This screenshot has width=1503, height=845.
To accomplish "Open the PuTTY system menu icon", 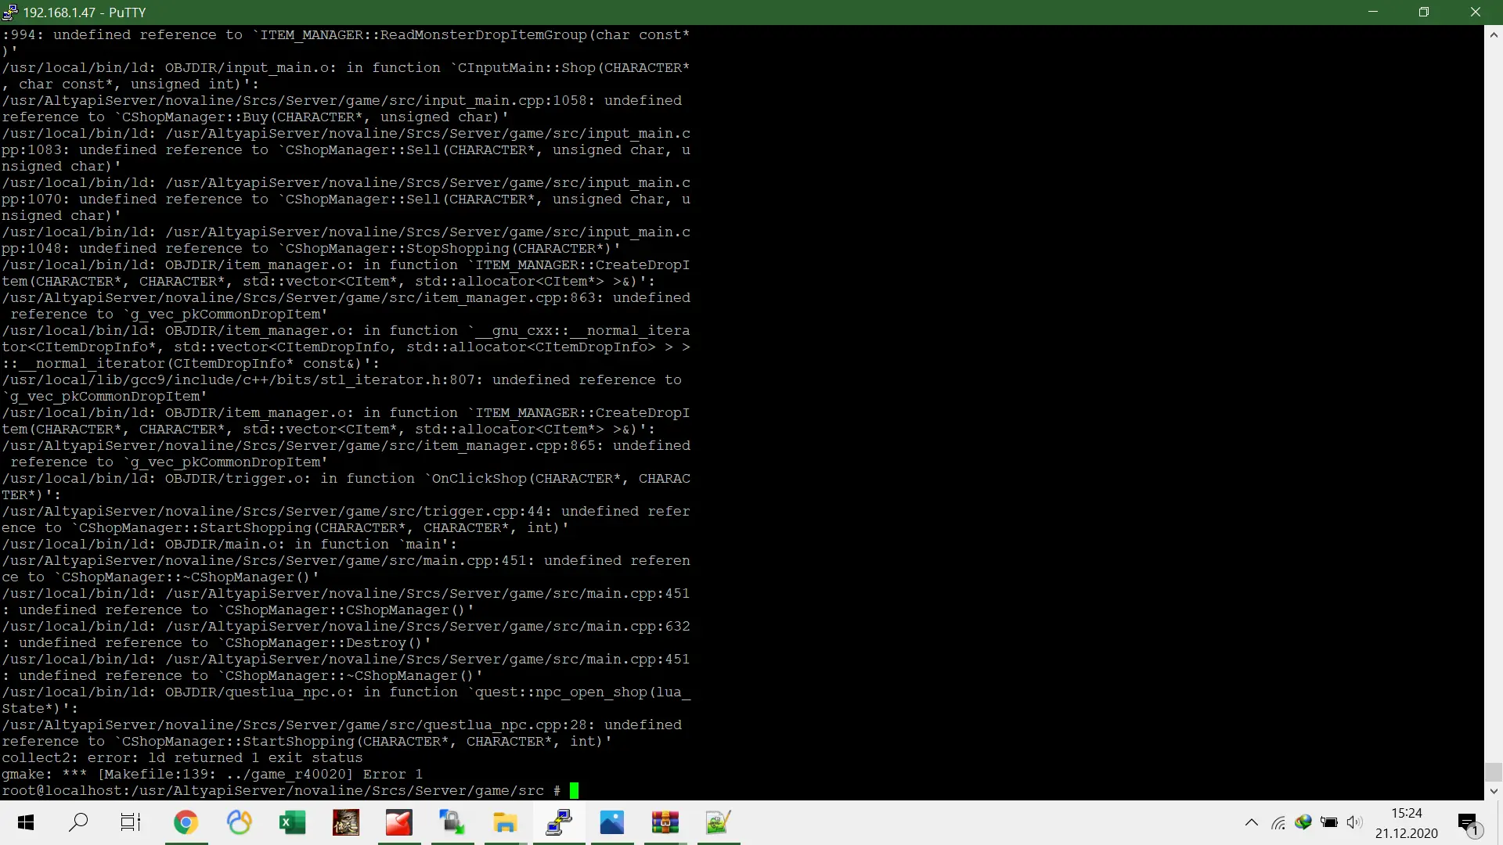I will 10,12.
